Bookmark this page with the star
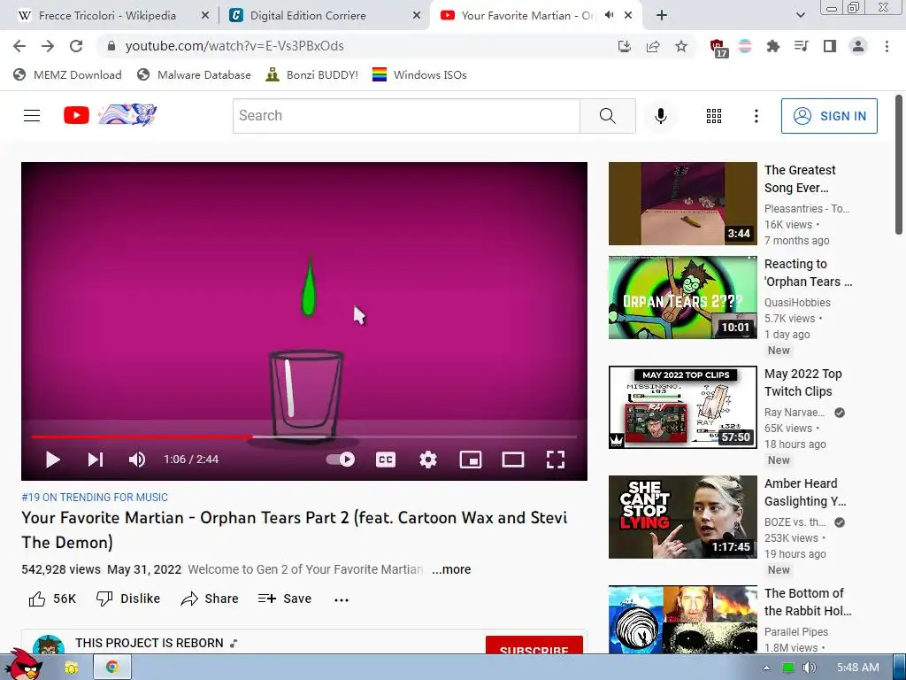This screenshot has height=680, width=906. pyautogui.click(x=681, y=46)
